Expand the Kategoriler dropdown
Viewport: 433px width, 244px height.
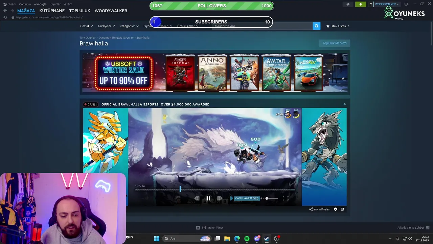pyautogui.click(x=129, y=26)
